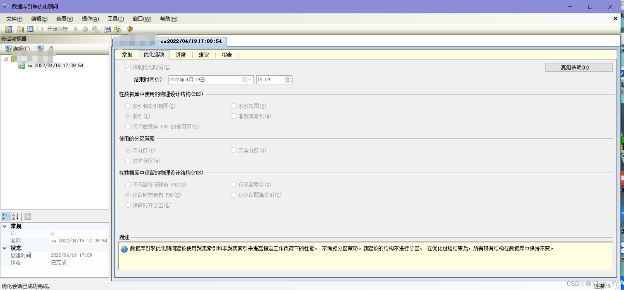Select 非聚集索引(N) radio button
624x290 pixels.
pos(233,116)
